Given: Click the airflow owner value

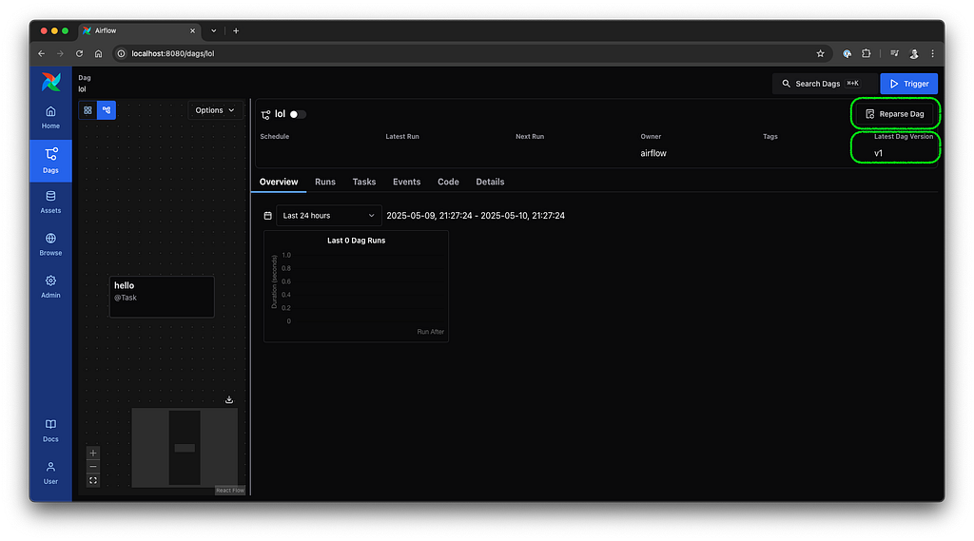Looking at the screenshot, I should coord(653,153).
